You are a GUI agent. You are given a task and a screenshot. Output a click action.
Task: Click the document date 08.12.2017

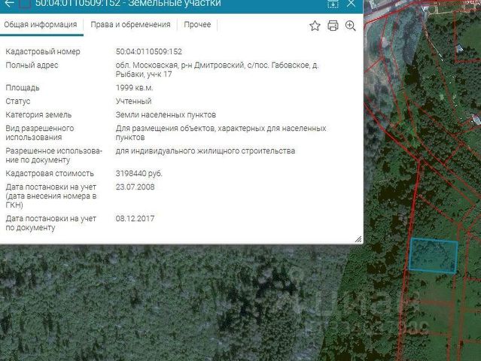point(135,219)
